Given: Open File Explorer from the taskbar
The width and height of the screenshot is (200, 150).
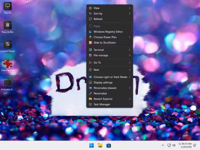Looking at the screenshot, I should [100, 145].
